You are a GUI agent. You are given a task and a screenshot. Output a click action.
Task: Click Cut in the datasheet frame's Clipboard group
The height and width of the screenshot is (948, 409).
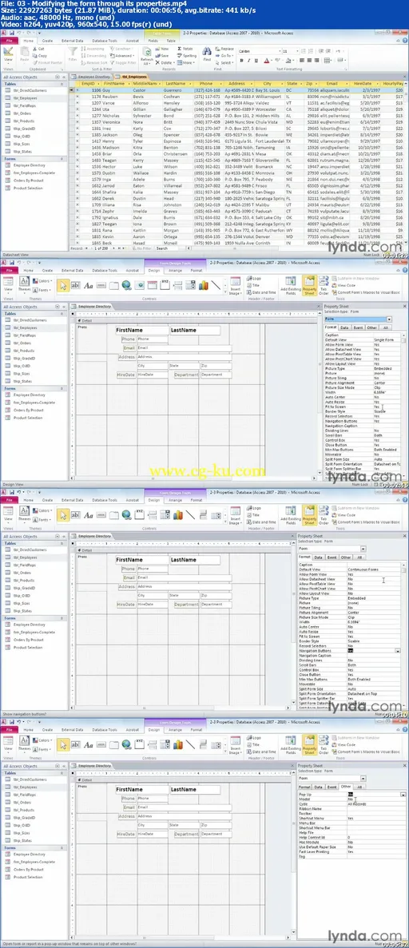tap(38, 49)
